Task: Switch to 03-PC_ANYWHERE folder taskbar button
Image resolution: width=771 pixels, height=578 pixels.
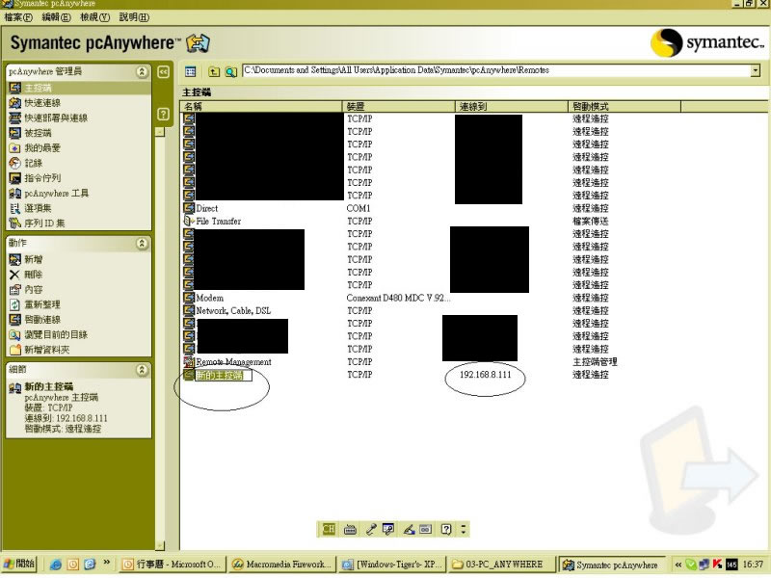Action: pos(501,565)
